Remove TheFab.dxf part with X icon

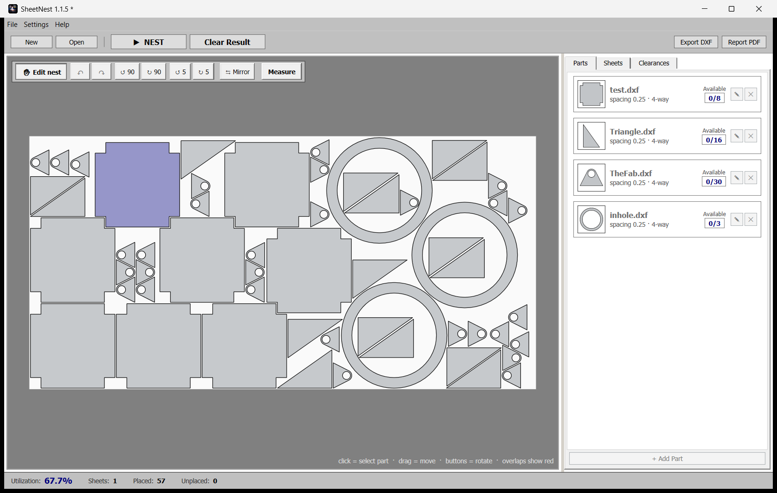(751, 178)
